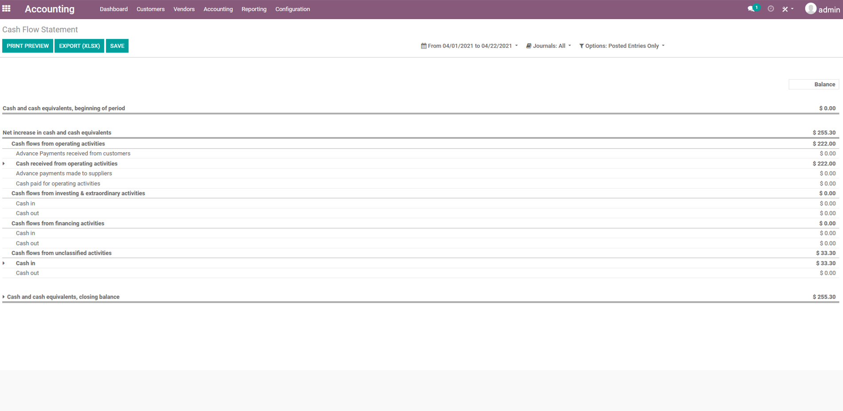
Task: Click the calendar icon by date range
Action: coord(423,46)
